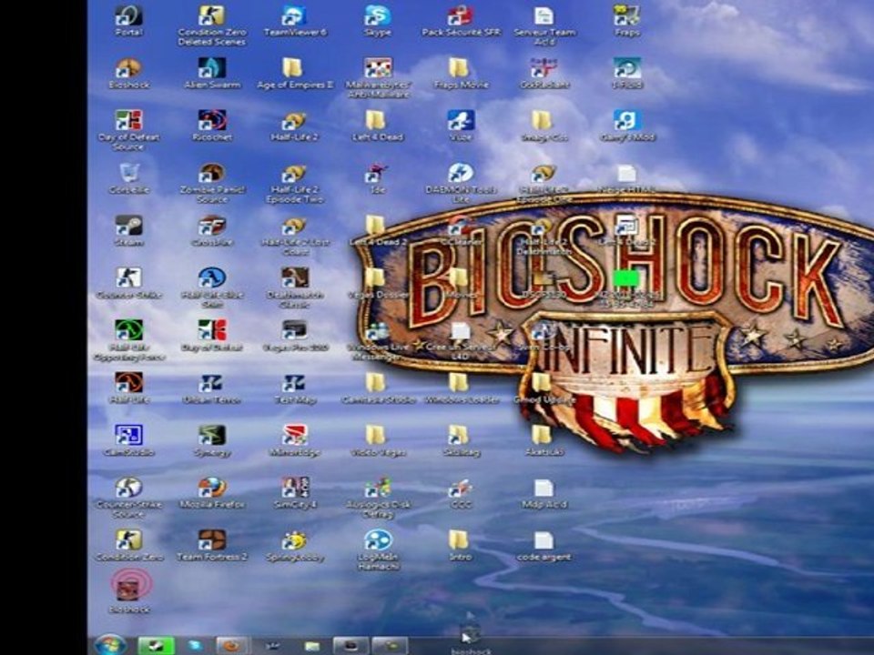874x655 pixels.
Task: Select the Bioshock icon with pink rings
Action: coord(129,591)
